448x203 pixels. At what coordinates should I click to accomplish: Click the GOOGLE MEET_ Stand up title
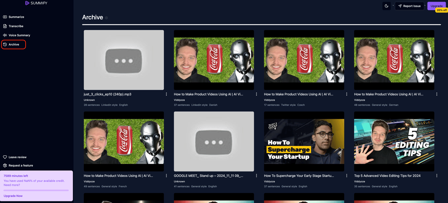point(209,176)
